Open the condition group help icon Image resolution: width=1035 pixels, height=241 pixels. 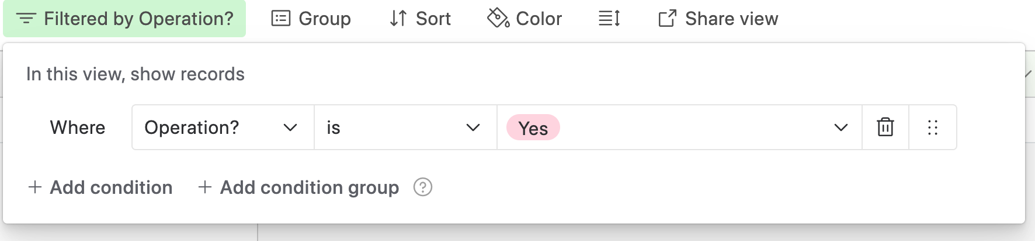(423, 187)
